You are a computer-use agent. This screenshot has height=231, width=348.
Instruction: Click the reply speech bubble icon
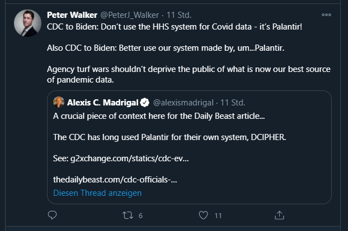click(x=53, y=215)
